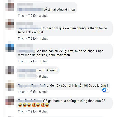Open blue avatar of third commenter
119x117 pixels.
tap(10, 48)
